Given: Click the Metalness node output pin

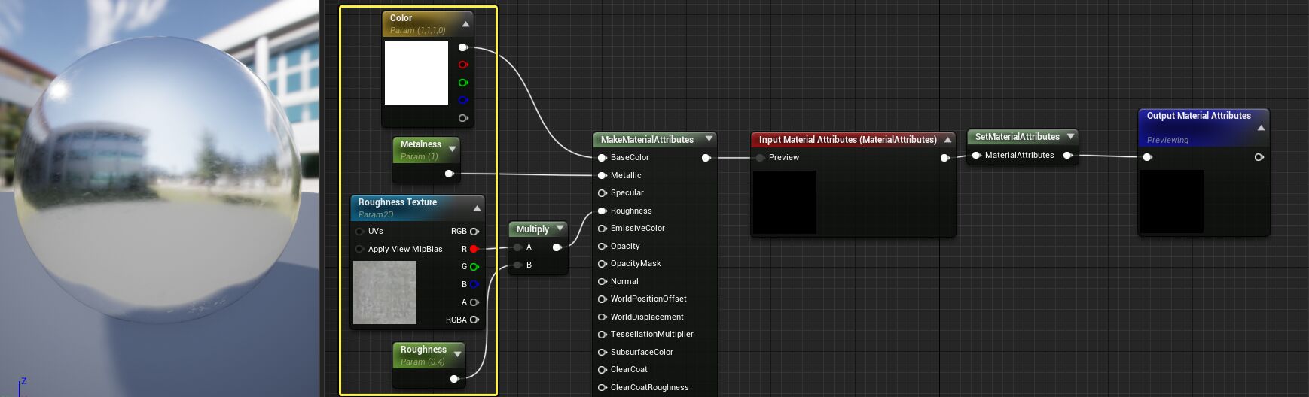Looking at the screenshot, I should point(449,174).
